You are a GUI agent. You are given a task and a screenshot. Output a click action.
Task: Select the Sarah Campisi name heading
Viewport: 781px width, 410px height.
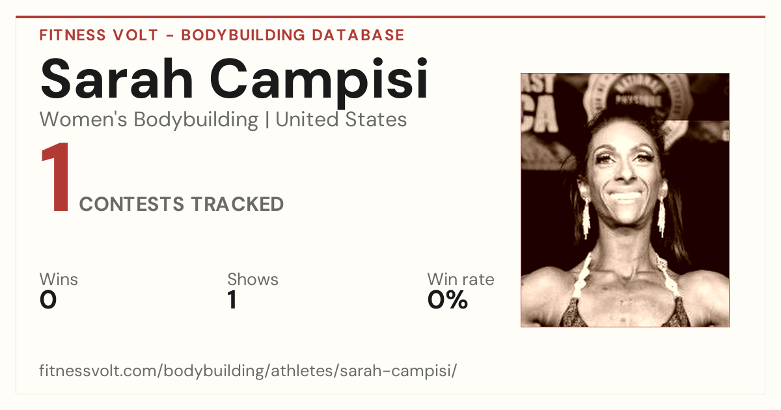pyautogui.click(x=234, y=81)
